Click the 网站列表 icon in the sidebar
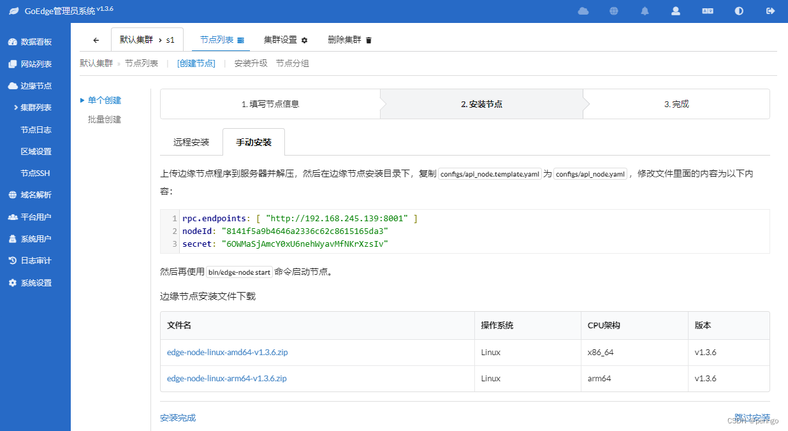Viewport: 788px width, 431px height. [13, 64]
